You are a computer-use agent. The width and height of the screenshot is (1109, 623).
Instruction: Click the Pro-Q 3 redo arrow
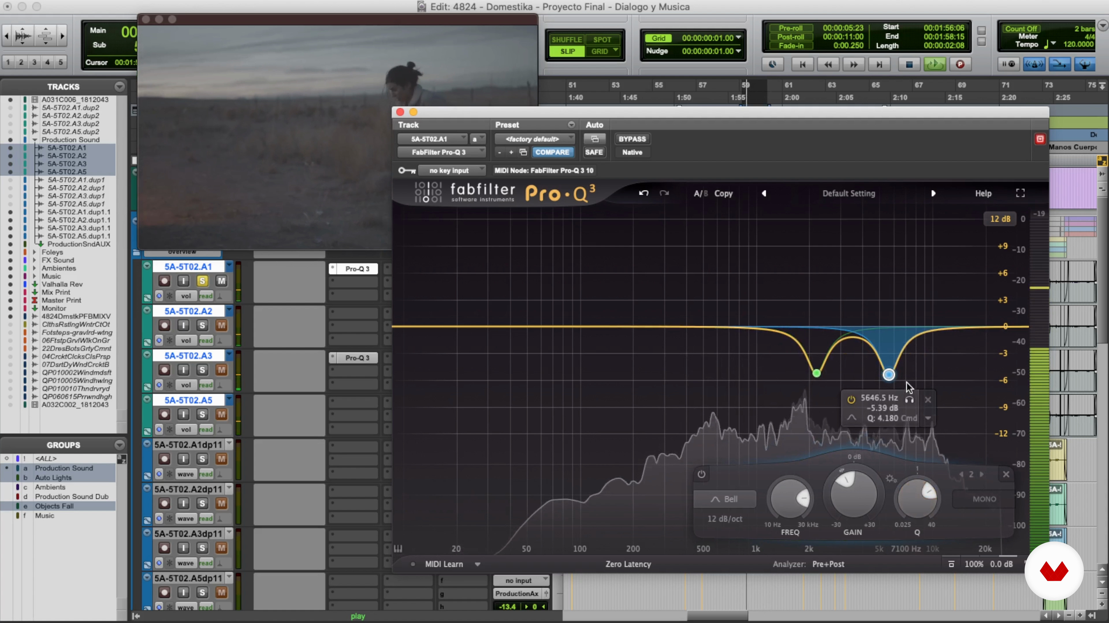[x=664, y=193]
